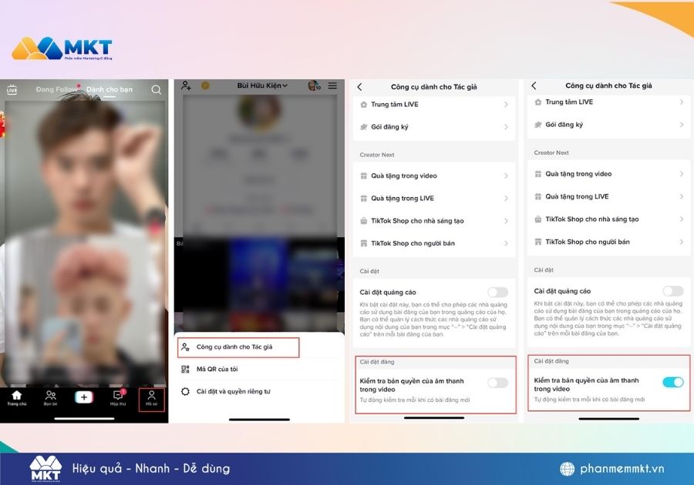Select Công cụ dành cho Tác giả menu entry
Screen dimensions: 694x485
(x=238, y=347)
